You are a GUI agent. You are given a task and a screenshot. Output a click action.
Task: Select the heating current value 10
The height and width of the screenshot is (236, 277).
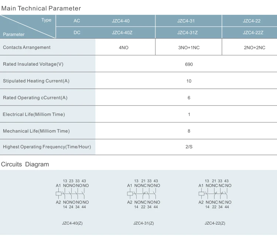click(x=189, y=81)
